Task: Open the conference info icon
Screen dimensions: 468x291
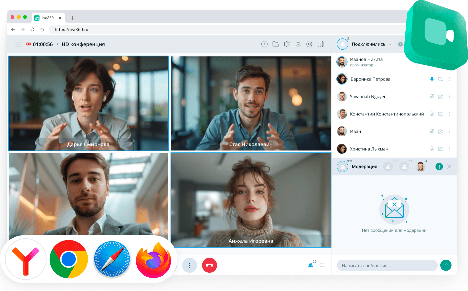Action: (x=264, y=44)
